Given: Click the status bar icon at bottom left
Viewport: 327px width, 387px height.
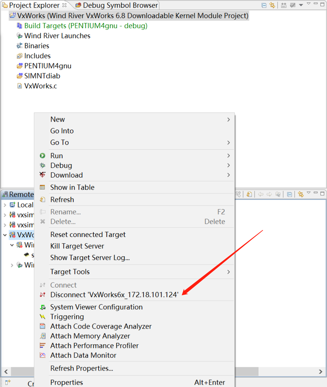Looking at the screenshot, I should pos(8,382).
